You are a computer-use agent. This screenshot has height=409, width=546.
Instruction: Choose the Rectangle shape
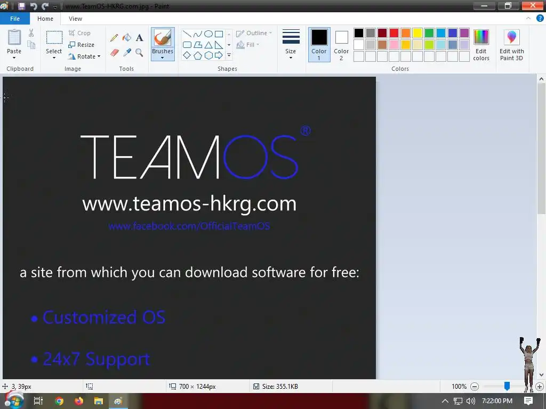(219, 34)
